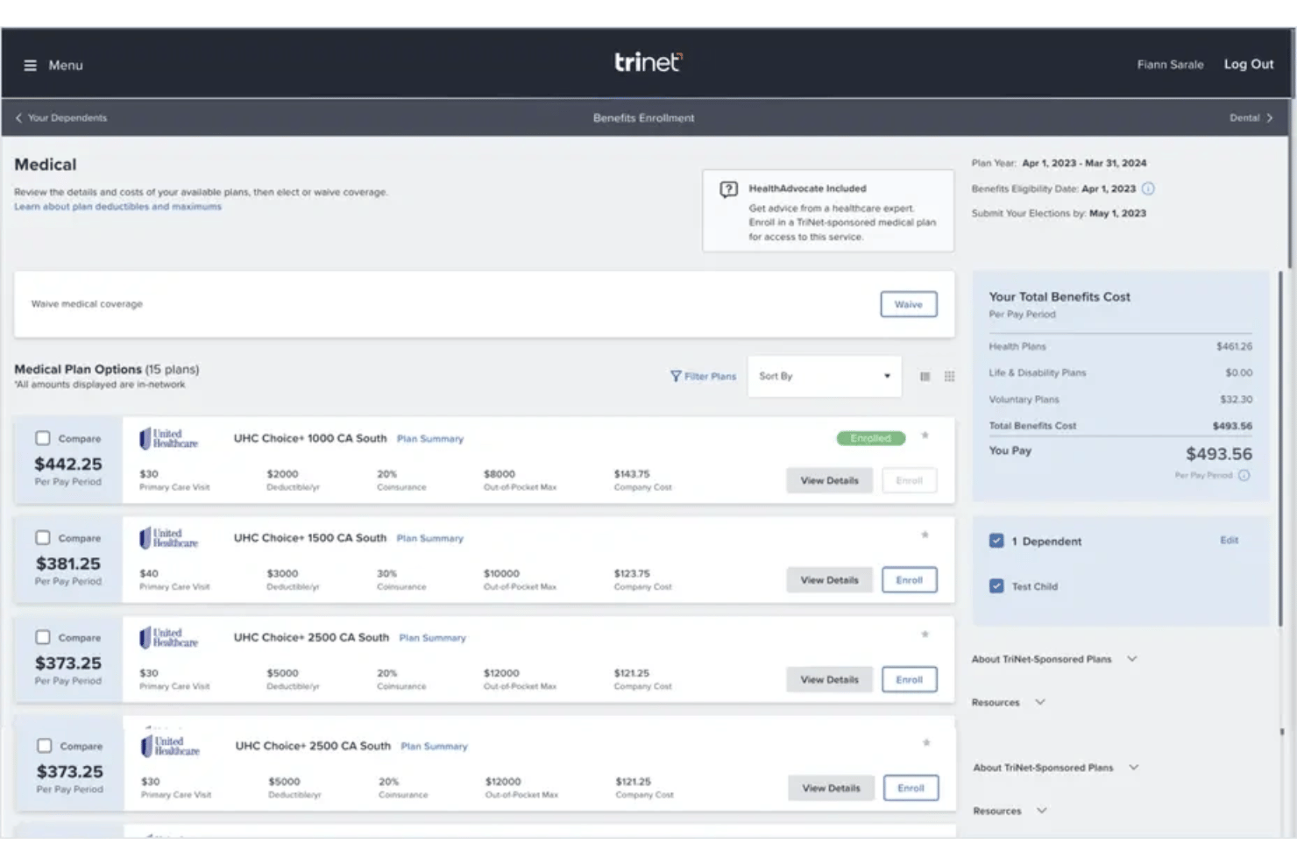The height and width of the screenshot is (865, 1297).
Task: Open Learn about plan deductibles and maximums link
Action: (x=117, y=207)
